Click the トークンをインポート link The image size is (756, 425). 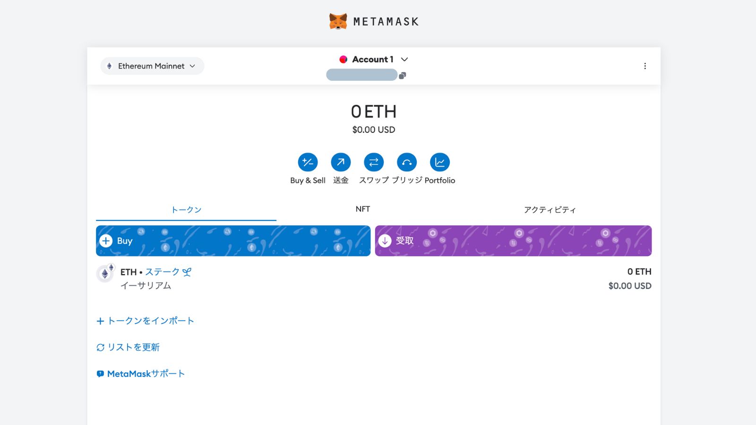pyautogui.click(x=151, y=321)
